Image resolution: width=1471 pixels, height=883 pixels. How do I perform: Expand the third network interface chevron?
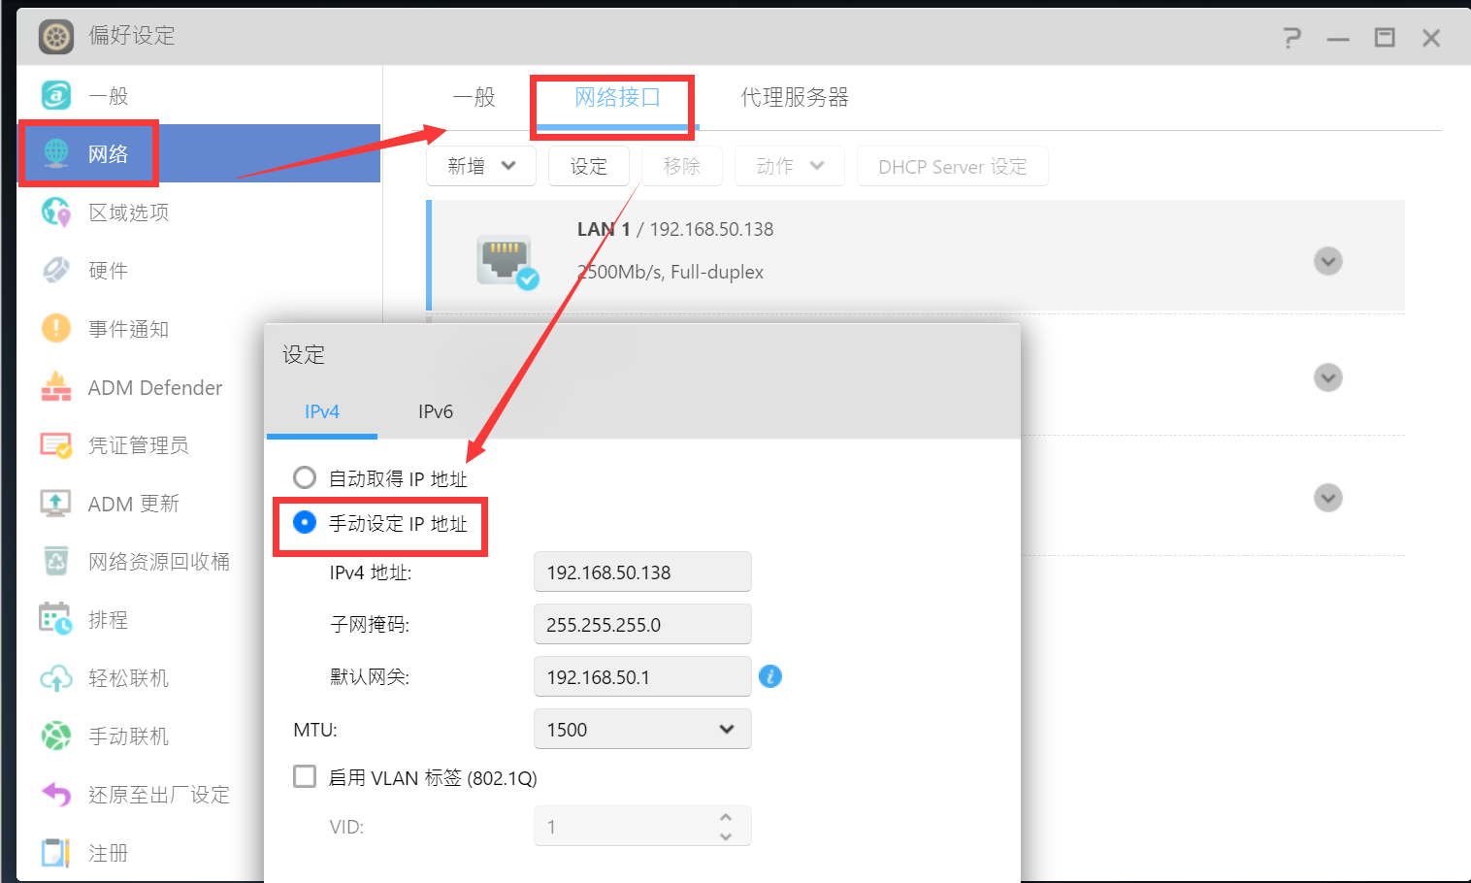[x=1328, y=498]
